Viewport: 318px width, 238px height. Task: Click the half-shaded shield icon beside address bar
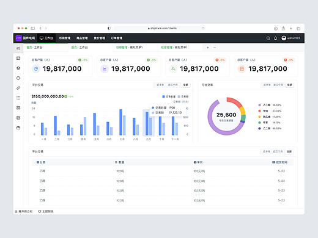[109, 28]
